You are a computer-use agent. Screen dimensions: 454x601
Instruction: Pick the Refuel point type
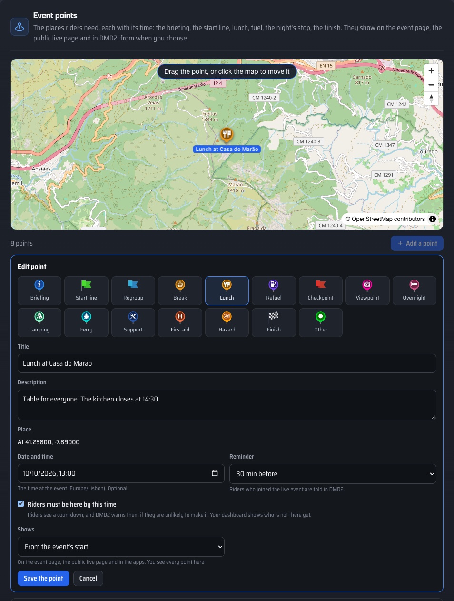coord(274,290)
